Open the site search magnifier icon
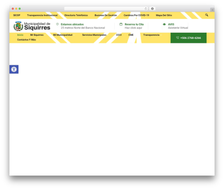This screenshot has width=224, height=189. pyautogui.click(x=207, y=15)
